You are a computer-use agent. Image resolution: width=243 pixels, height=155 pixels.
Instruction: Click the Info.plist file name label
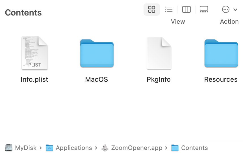[34, 79]
